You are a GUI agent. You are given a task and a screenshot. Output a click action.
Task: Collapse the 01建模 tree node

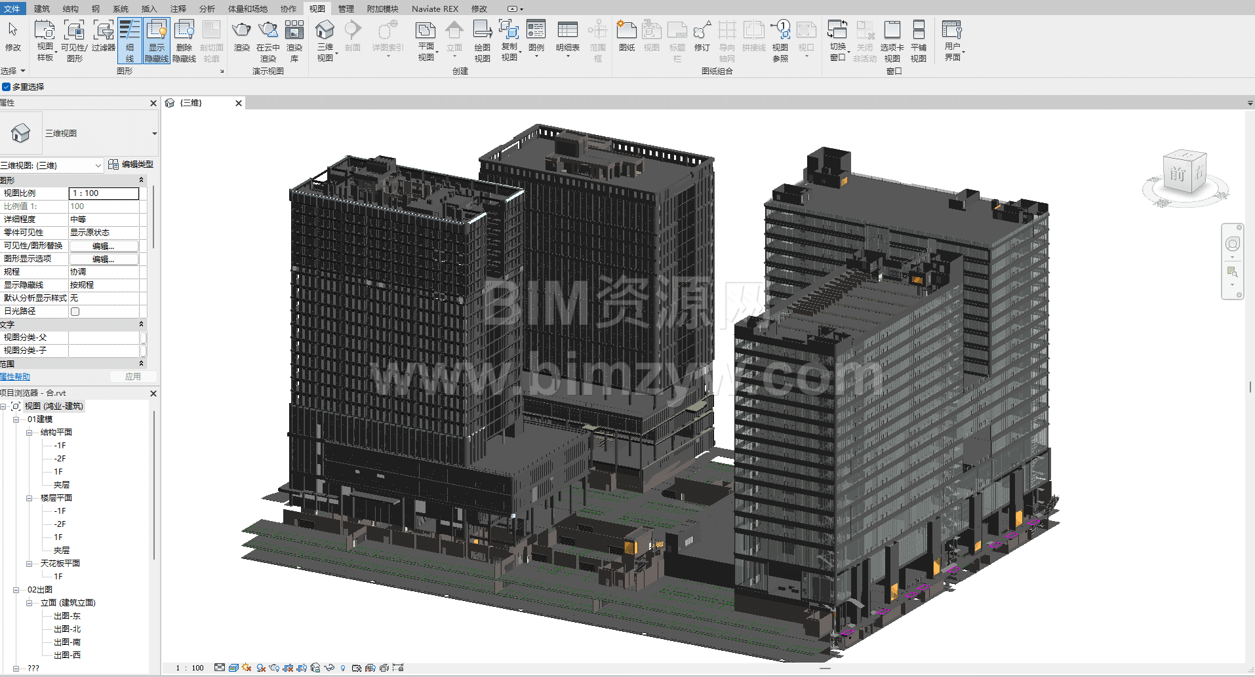point(16,419)
